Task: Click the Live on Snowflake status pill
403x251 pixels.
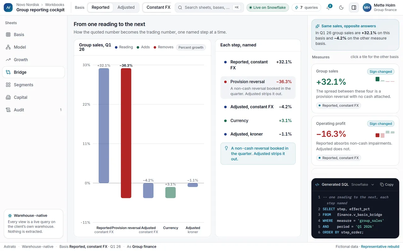Action: pos(268,8)
